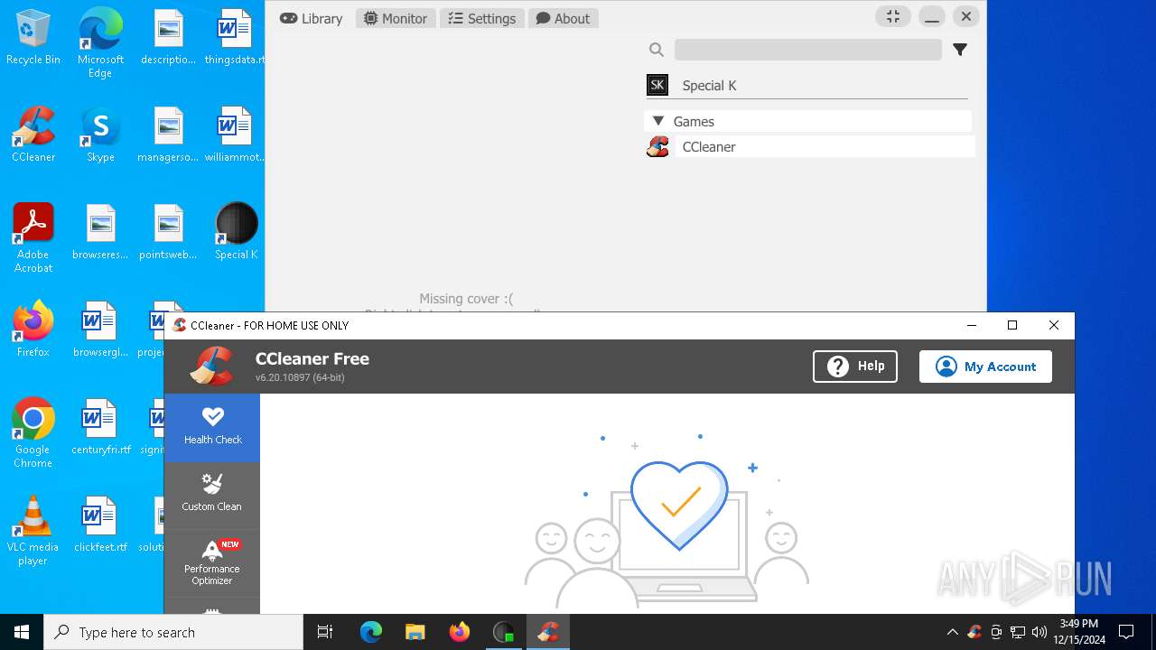This screenshot has width=1156, height=650.
Task: Select Adobe Acrobat desktop shortcut
Action: click(33, 238)
